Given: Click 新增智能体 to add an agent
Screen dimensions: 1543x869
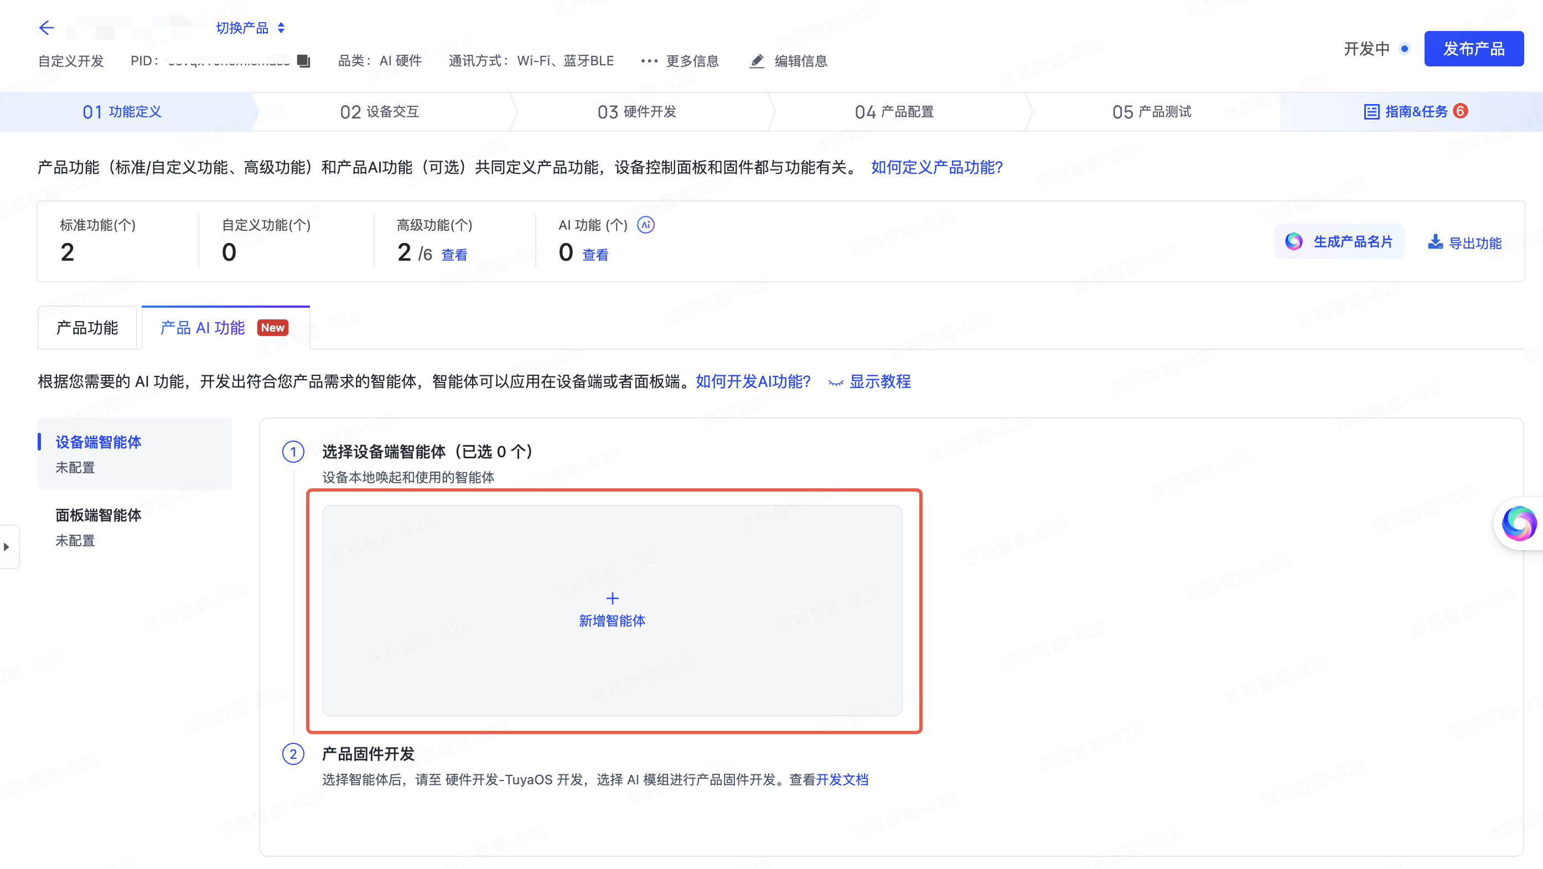Looking at the screenshot, I should coord(612,611).
